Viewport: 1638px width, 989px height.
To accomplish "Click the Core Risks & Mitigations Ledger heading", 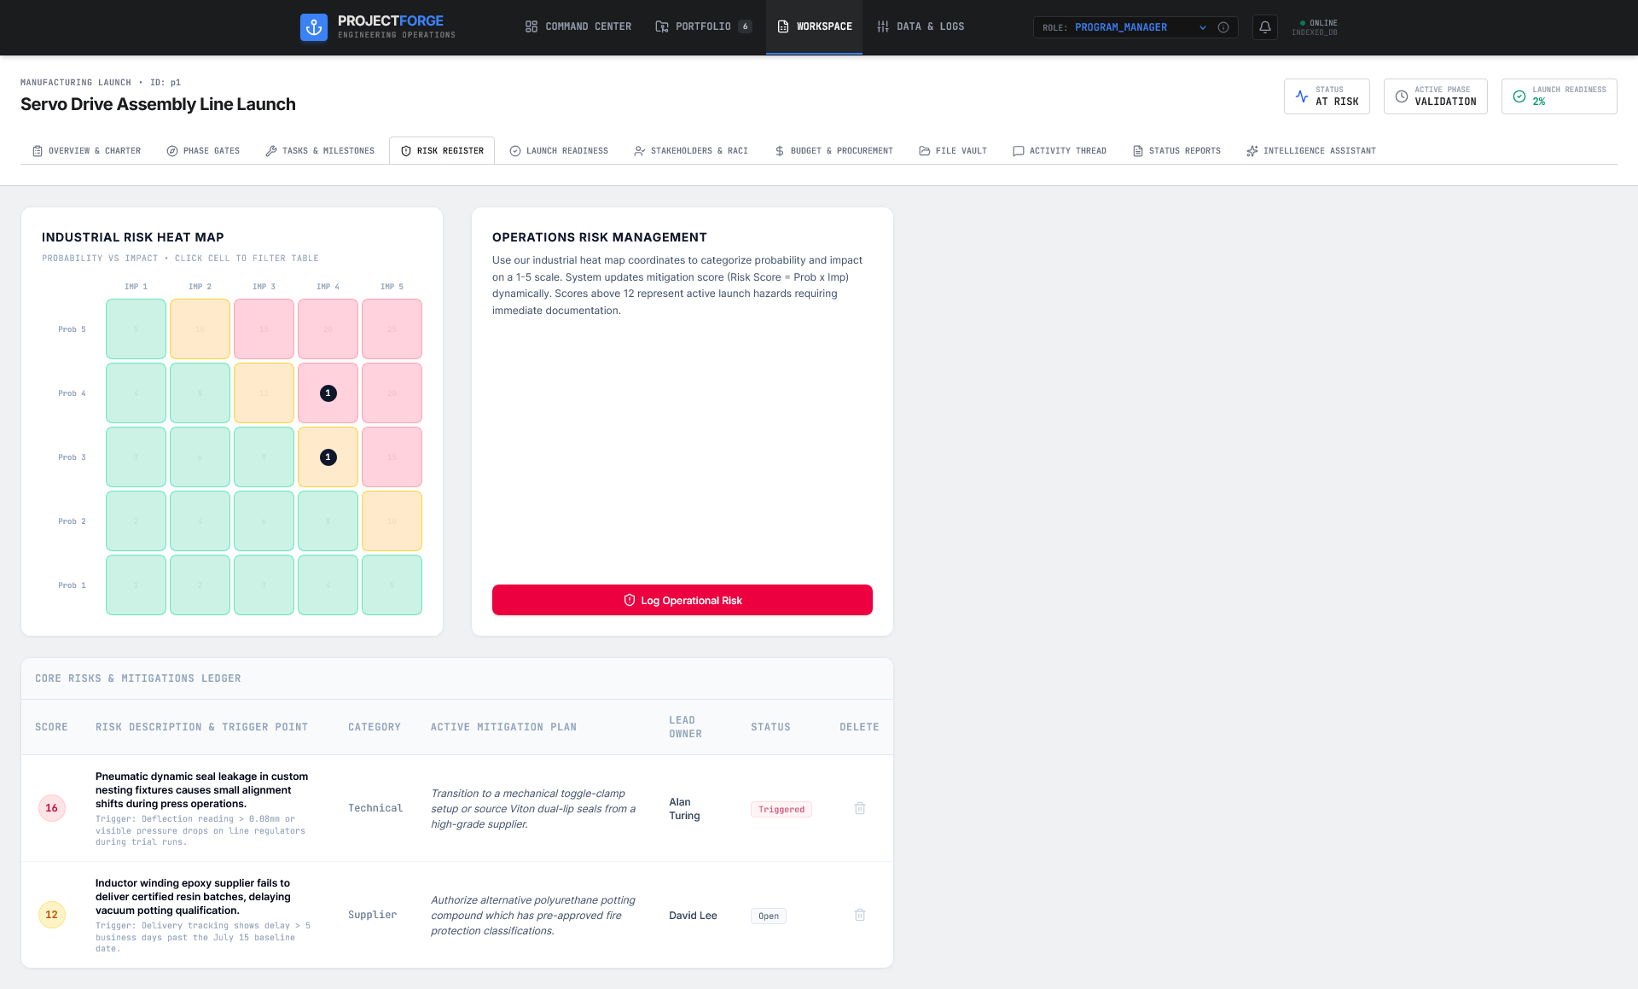I will coord(138,678).
